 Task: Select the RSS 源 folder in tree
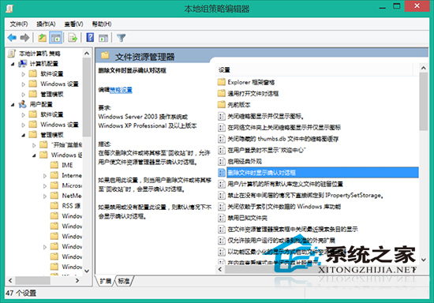coord(65,206)
